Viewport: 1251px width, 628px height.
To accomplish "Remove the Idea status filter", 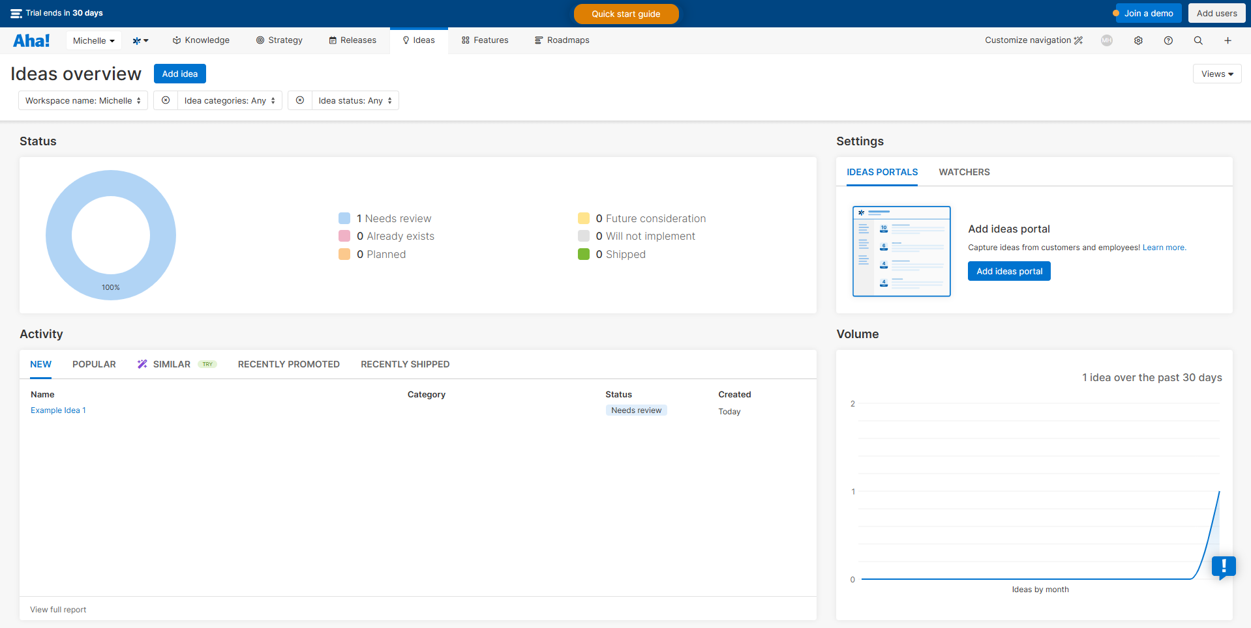I will [300, 100].
